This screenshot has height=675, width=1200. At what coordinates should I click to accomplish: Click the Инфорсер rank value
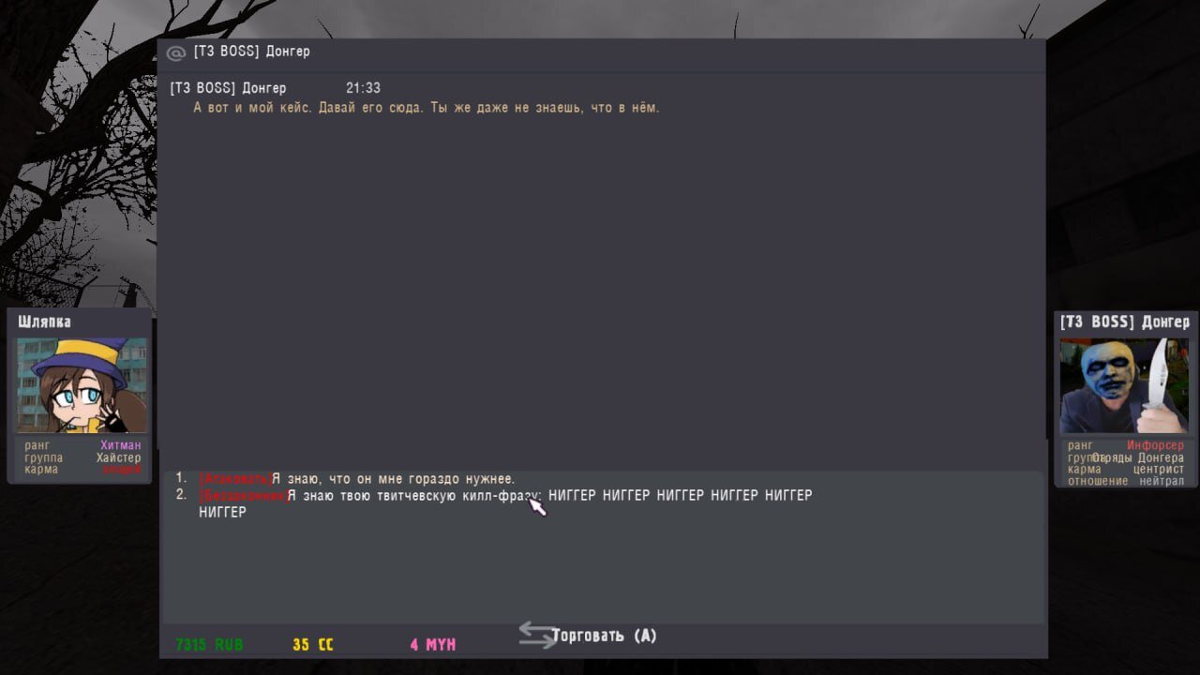pos(1155,445)
